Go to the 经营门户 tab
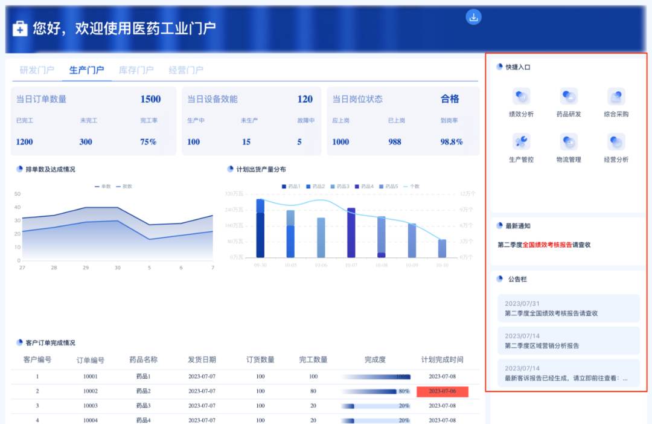 (186, 70)
